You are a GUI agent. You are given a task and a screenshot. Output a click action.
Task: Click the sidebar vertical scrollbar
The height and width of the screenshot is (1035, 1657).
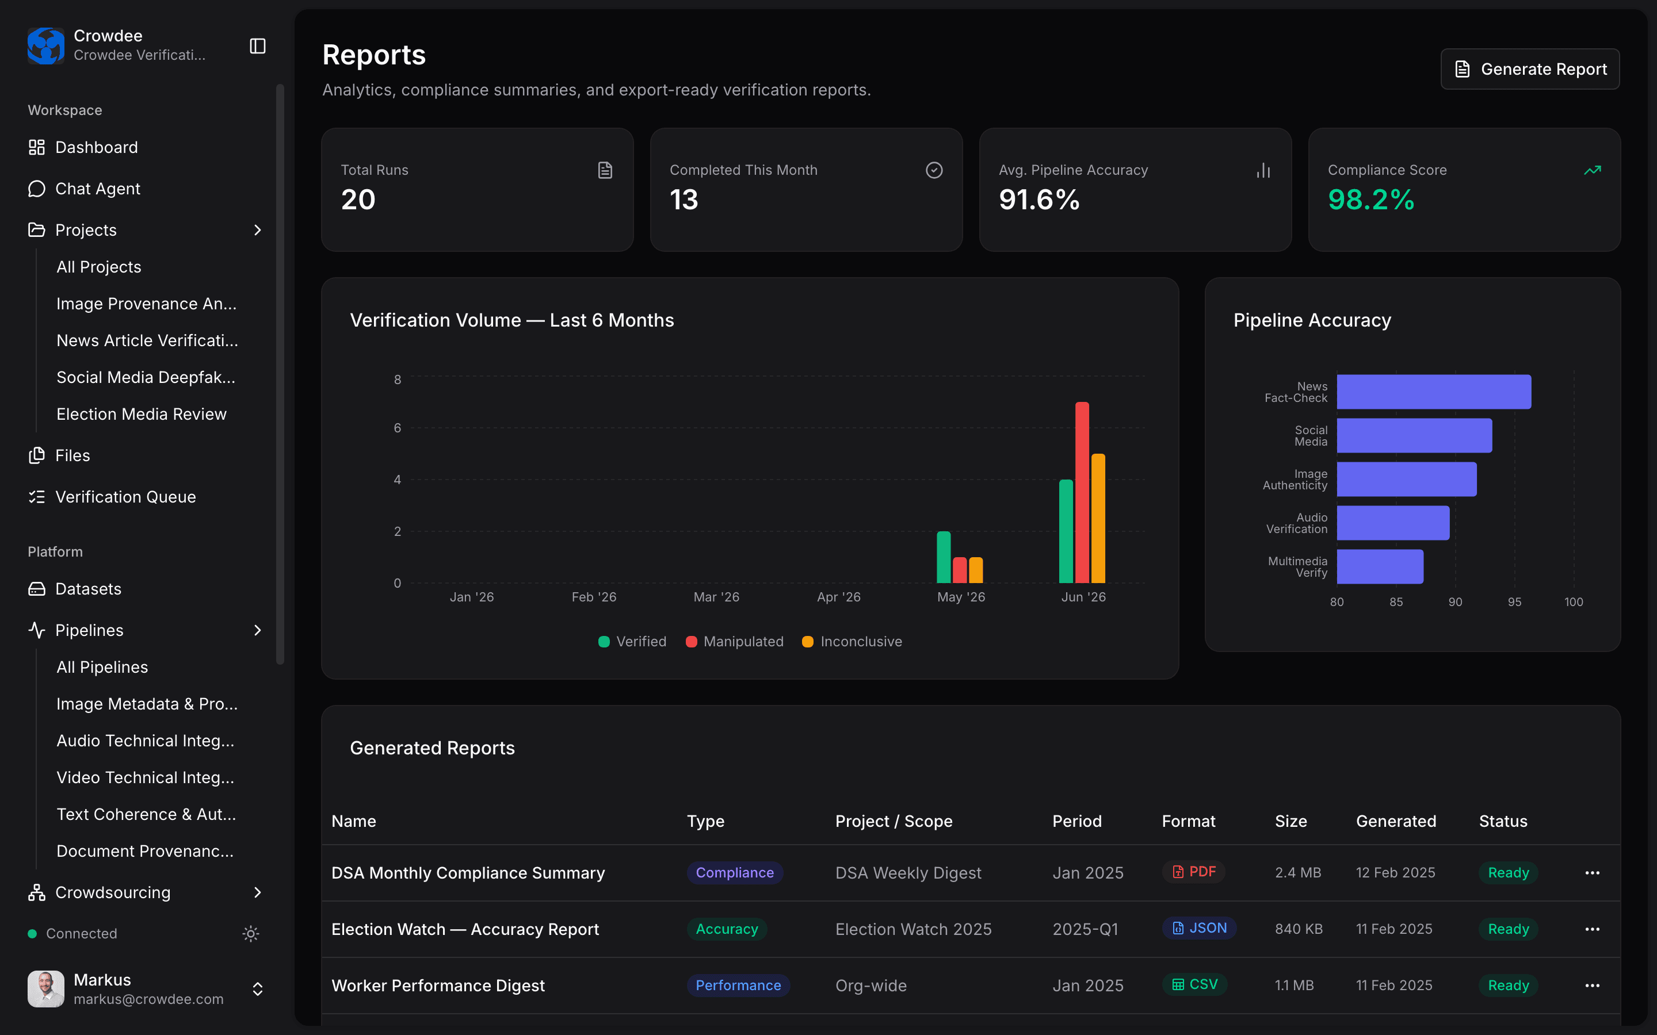(280, 374)
